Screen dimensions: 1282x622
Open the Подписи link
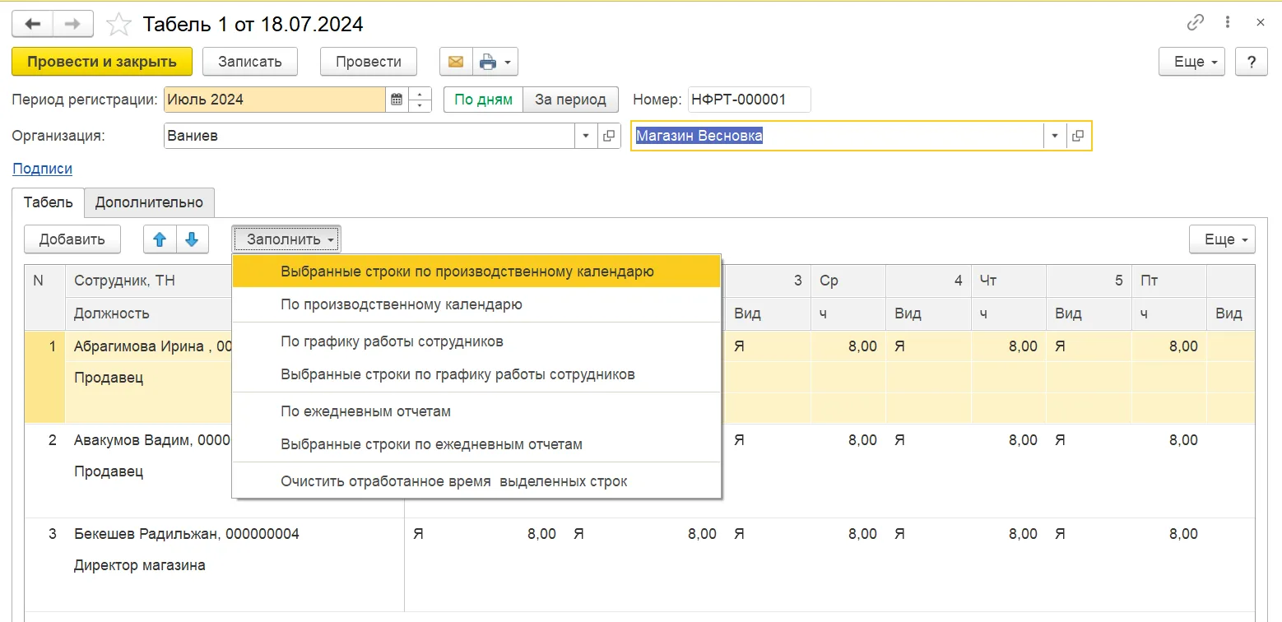click(43, 169)
